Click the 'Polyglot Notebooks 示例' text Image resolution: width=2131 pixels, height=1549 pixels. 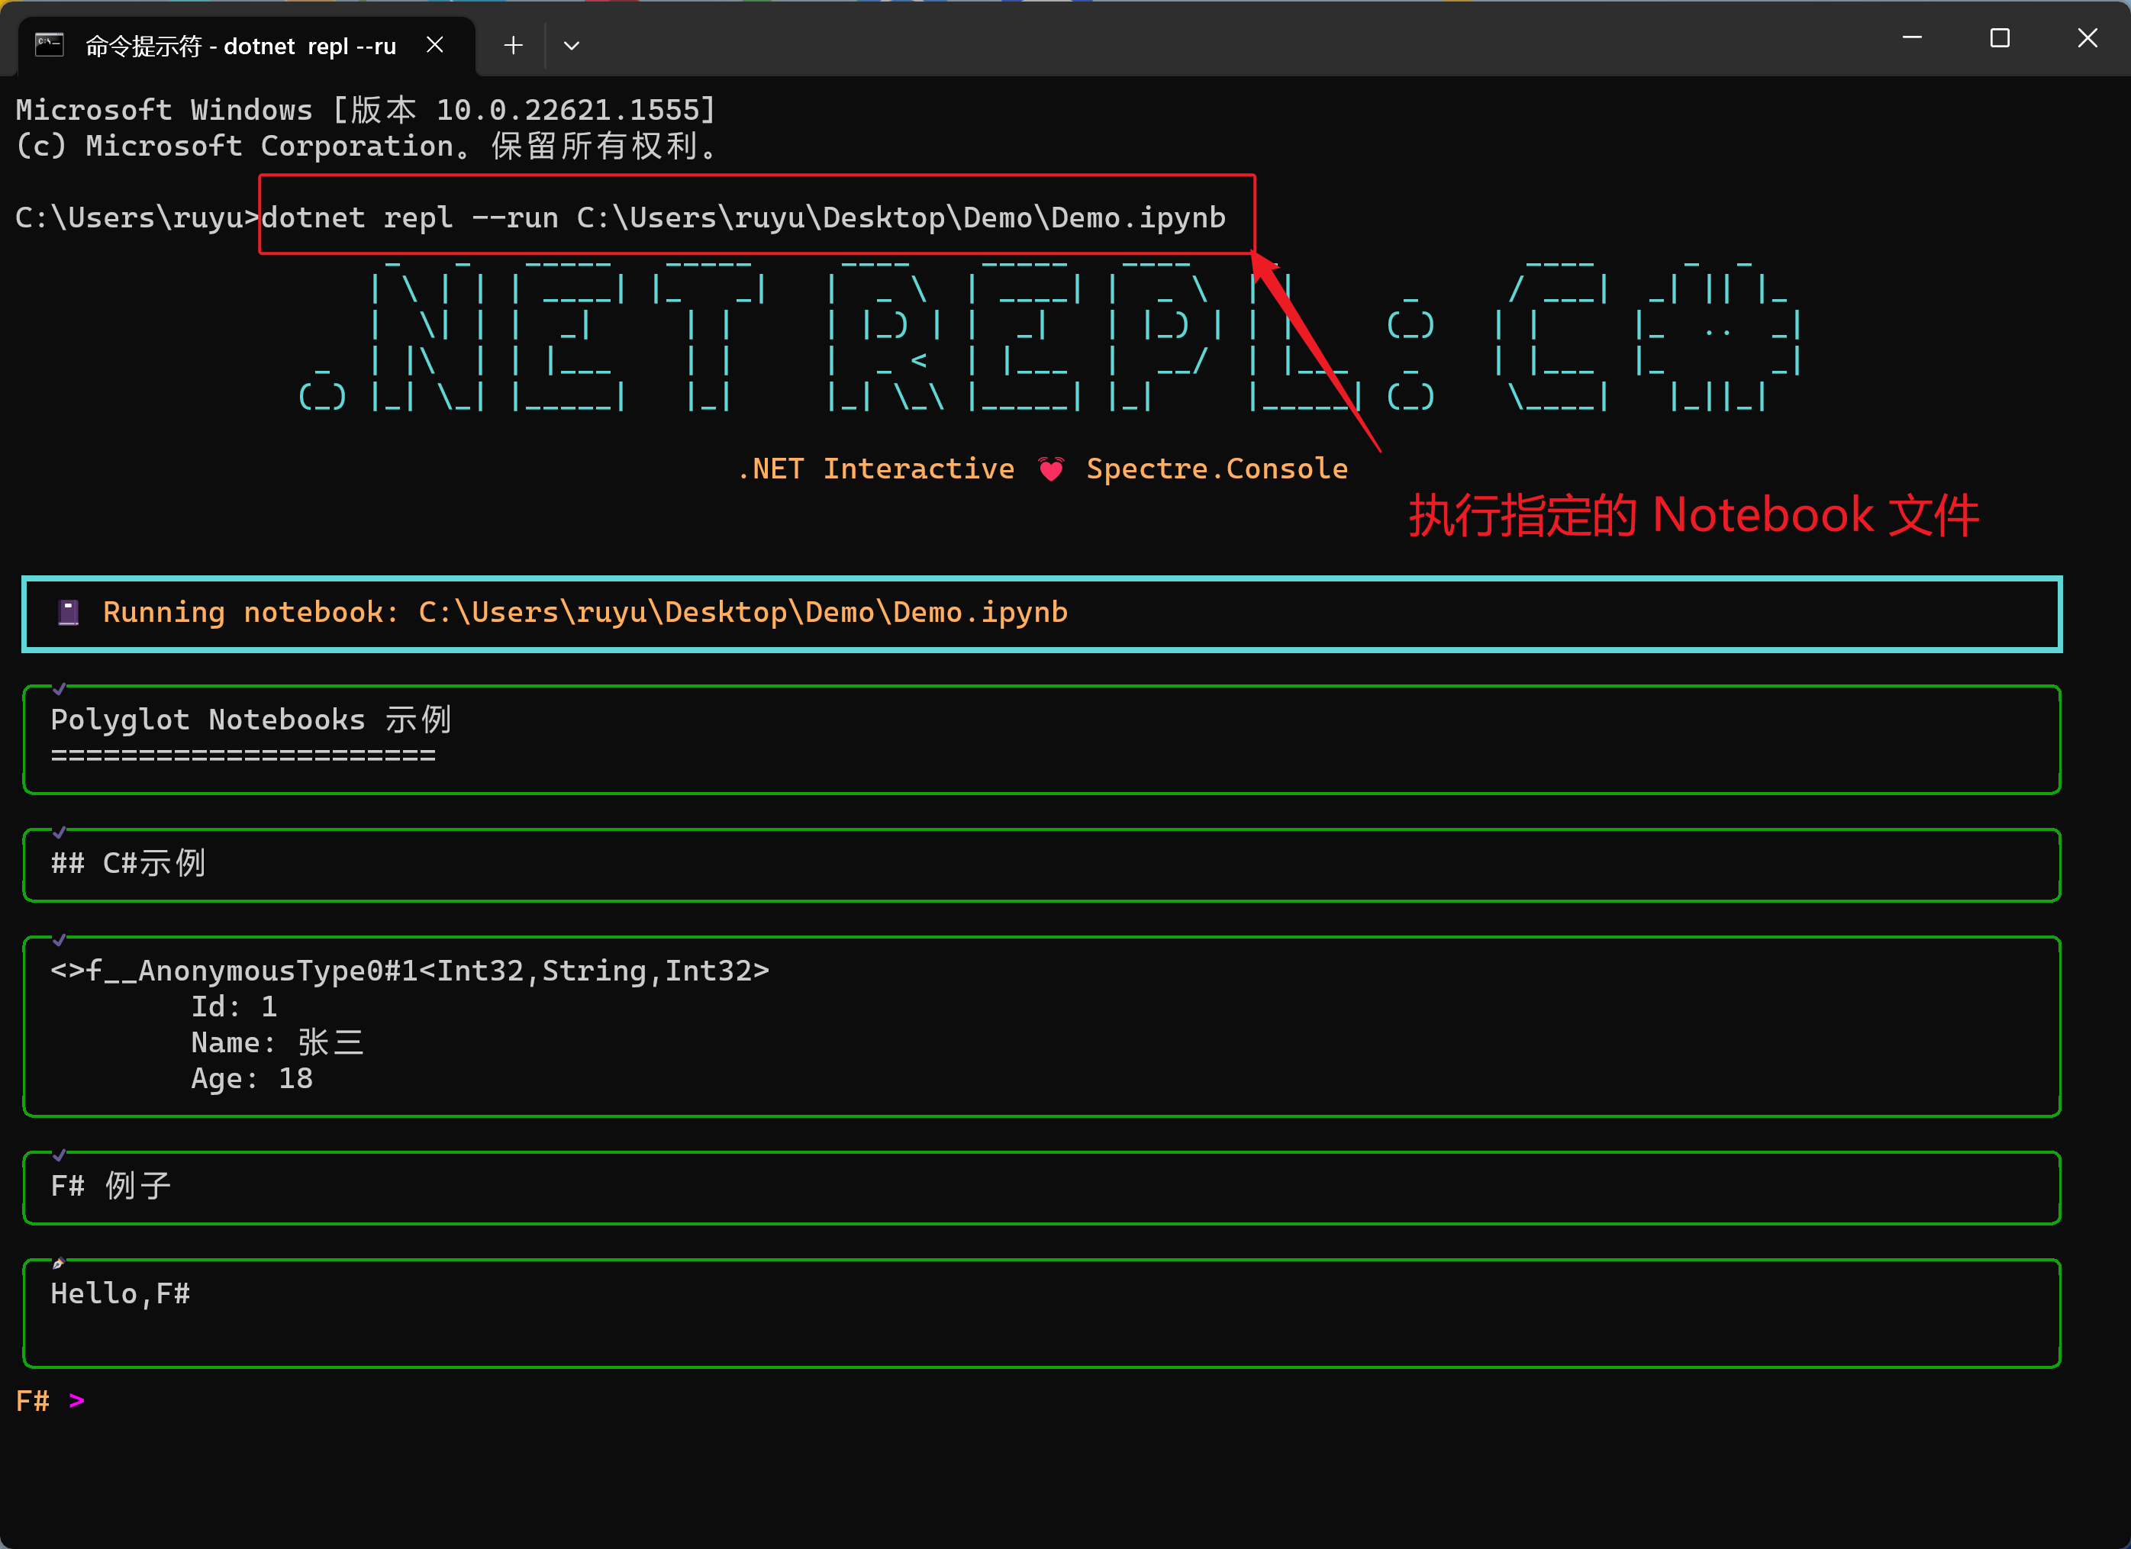pyautogui.click(x=251, y=720)
